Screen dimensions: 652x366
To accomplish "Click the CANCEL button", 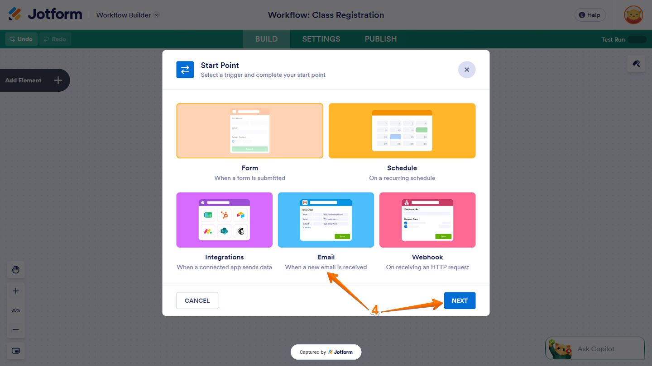I will click(197, 300).
